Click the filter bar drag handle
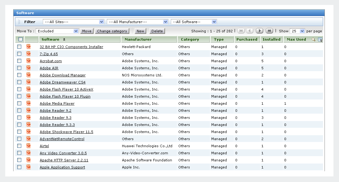The height and width of the screenshot is (182, 339). (19, 22)
